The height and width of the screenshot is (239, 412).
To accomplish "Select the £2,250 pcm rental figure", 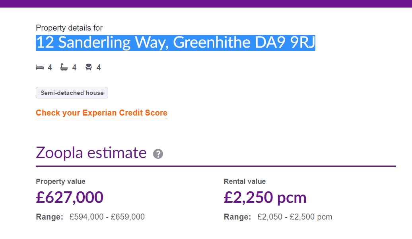I will tap(265, 197).
